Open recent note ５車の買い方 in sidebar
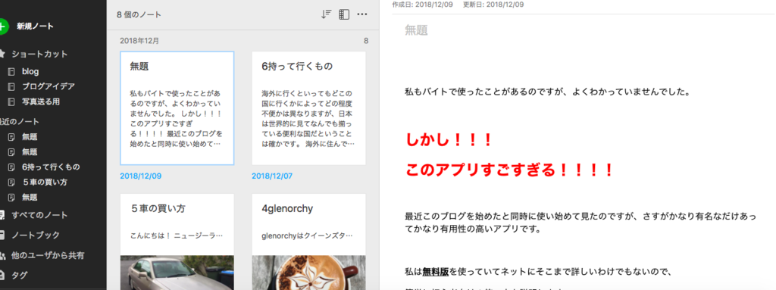 [45, 182]
